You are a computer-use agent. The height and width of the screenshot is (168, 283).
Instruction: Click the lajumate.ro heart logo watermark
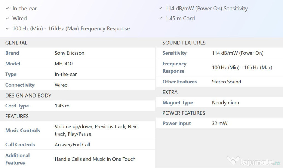(x=233, y=160)
